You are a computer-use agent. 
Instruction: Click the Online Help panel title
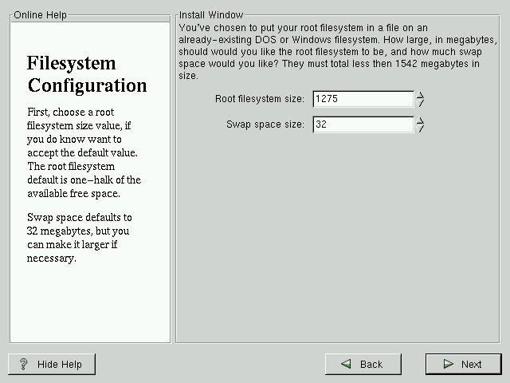pos(41,15)
